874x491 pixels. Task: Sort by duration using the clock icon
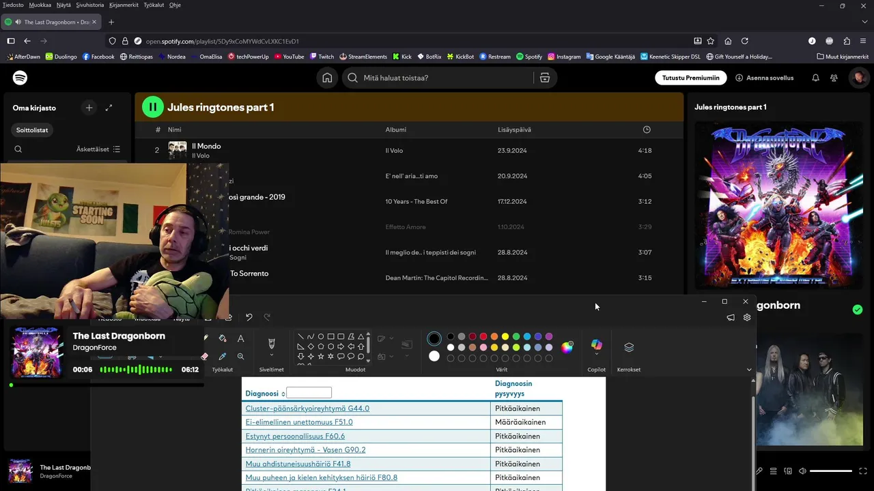647,130
